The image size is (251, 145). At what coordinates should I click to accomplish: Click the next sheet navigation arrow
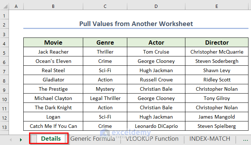(x=20, y=139)
